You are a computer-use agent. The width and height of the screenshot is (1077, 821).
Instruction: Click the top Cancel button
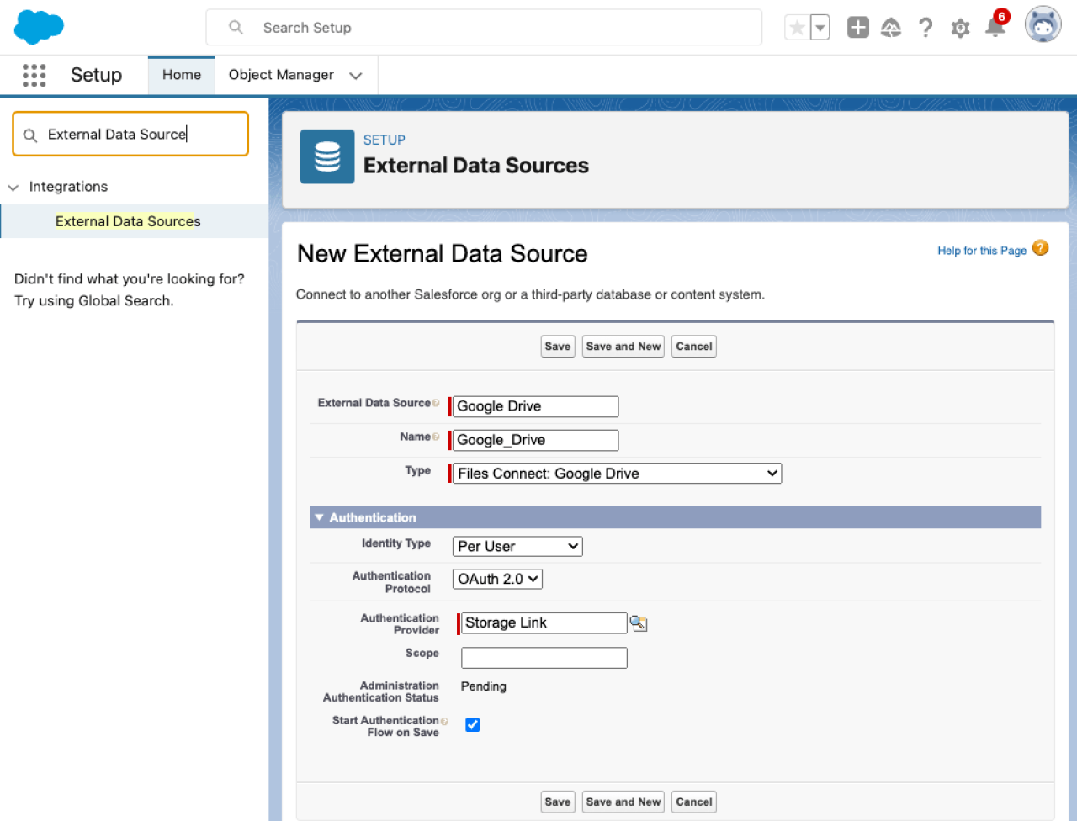(x=694, y=347)
